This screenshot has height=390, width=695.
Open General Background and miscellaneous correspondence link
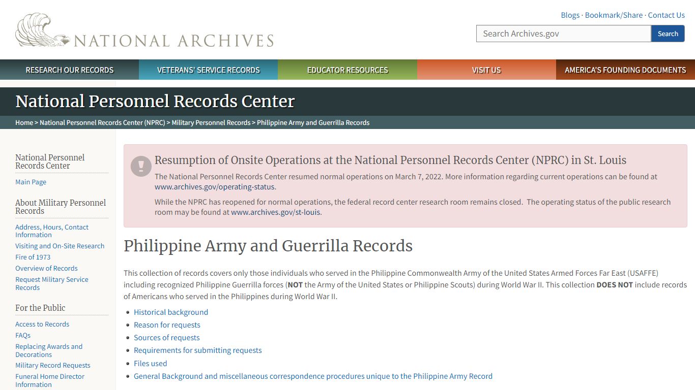(313, 376)
